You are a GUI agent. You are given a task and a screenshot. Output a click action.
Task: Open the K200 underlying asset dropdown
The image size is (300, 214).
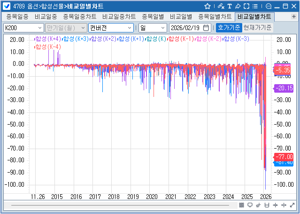(x=23, y=28)
